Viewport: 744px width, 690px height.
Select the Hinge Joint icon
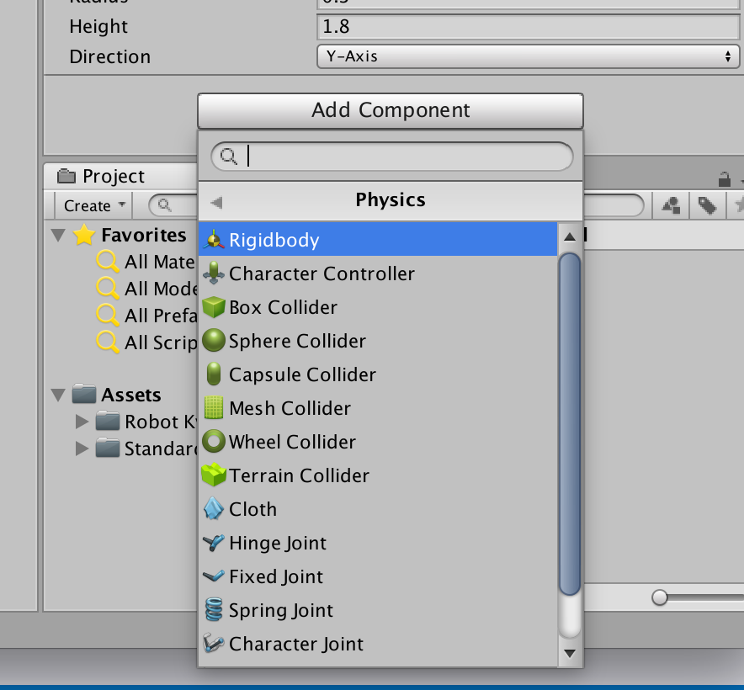coord(215,543)
